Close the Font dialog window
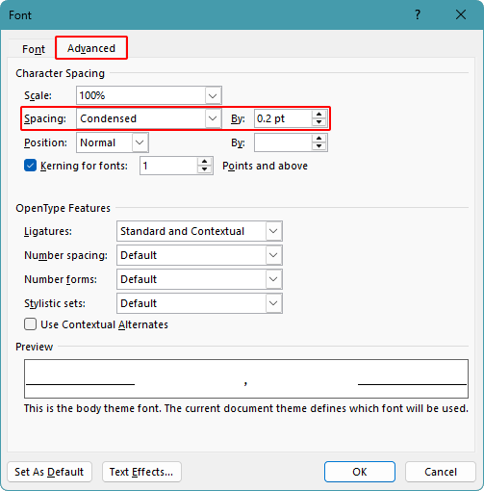The width and height of the screenshot is (484, 491). point(461,14)
